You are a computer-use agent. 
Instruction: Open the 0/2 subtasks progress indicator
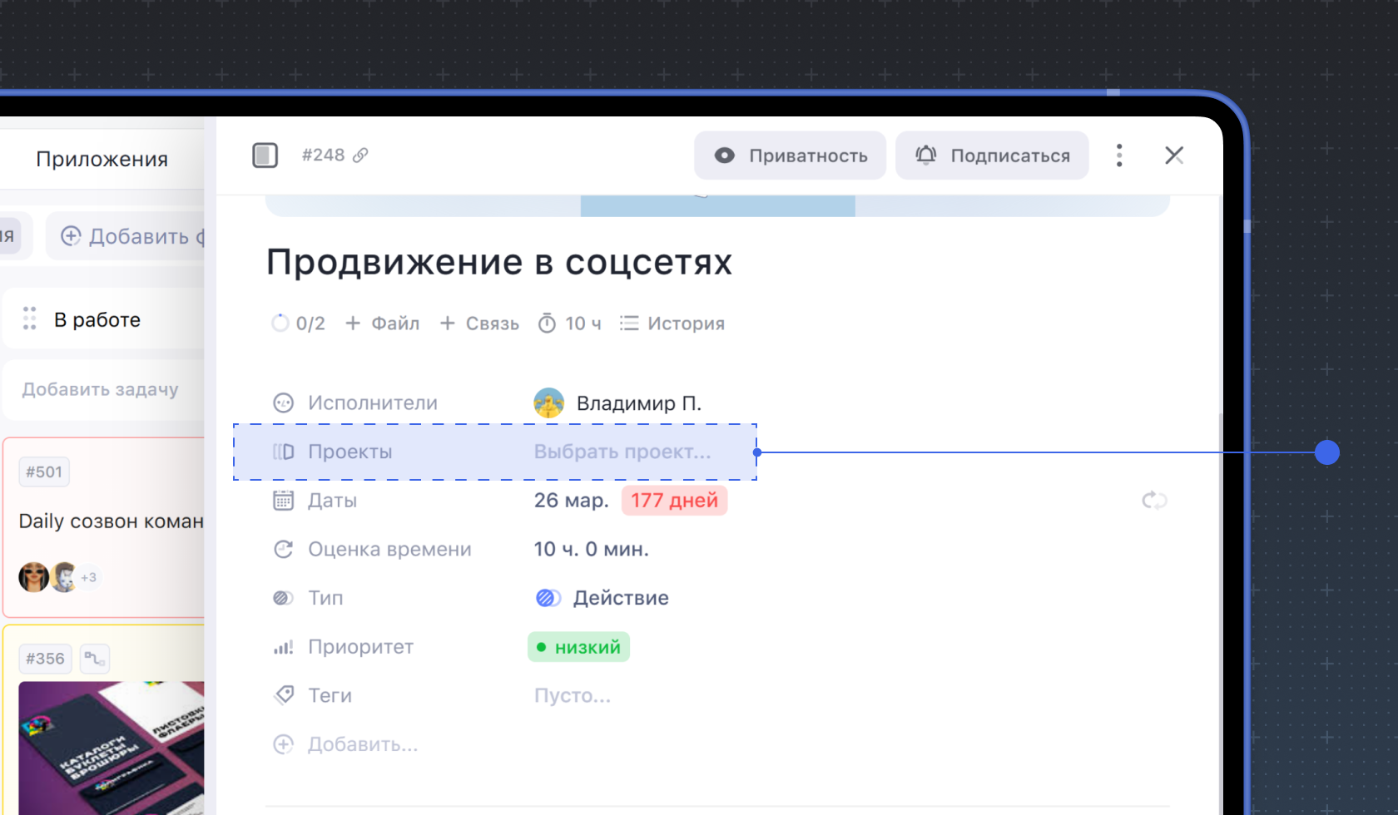pyautogui.click(x=298, y=324)
